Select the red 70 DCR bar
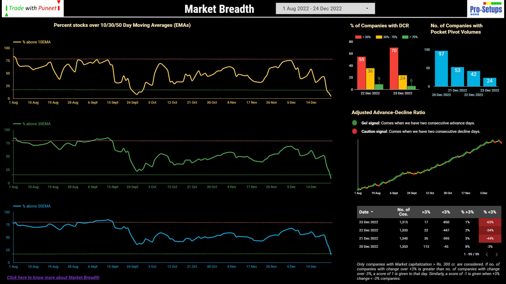 [394, 68]
